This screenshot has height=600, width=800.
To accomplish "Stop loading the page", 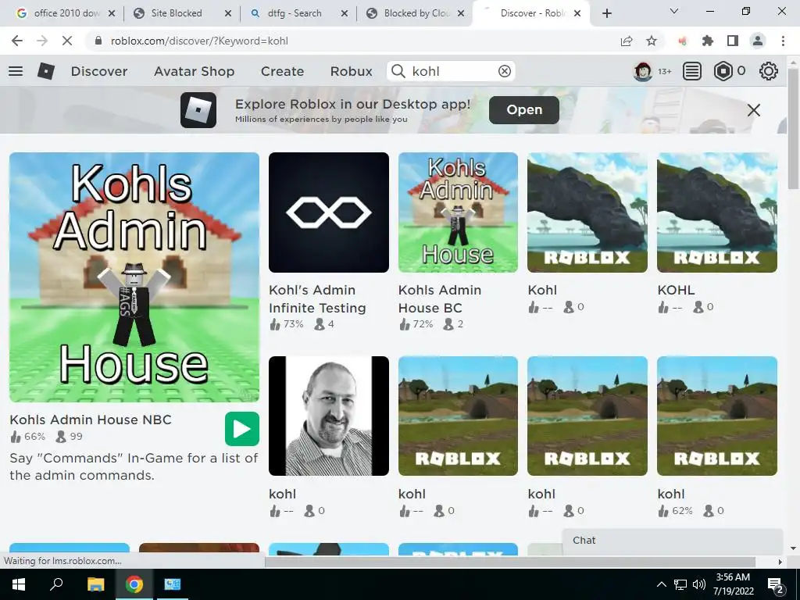I will point(67,41).
